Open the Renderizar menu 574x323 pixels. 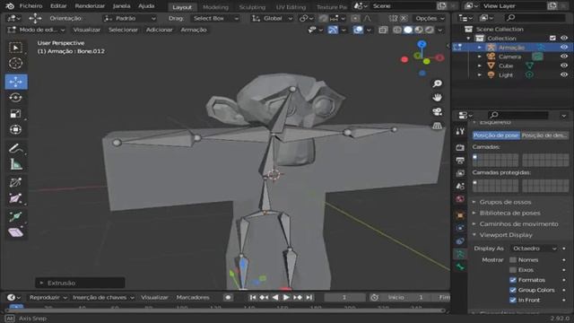pos(90,6)
